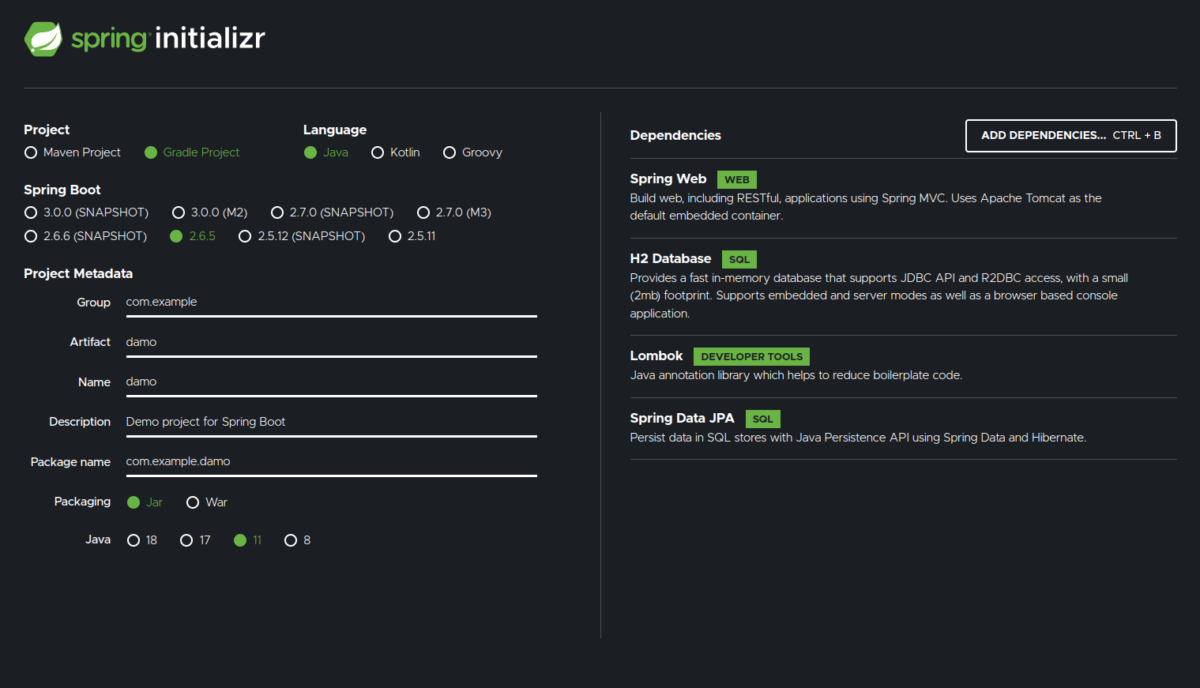Click the Project section heading
This screenshot has height=688, width=1200.
[47, 130]
